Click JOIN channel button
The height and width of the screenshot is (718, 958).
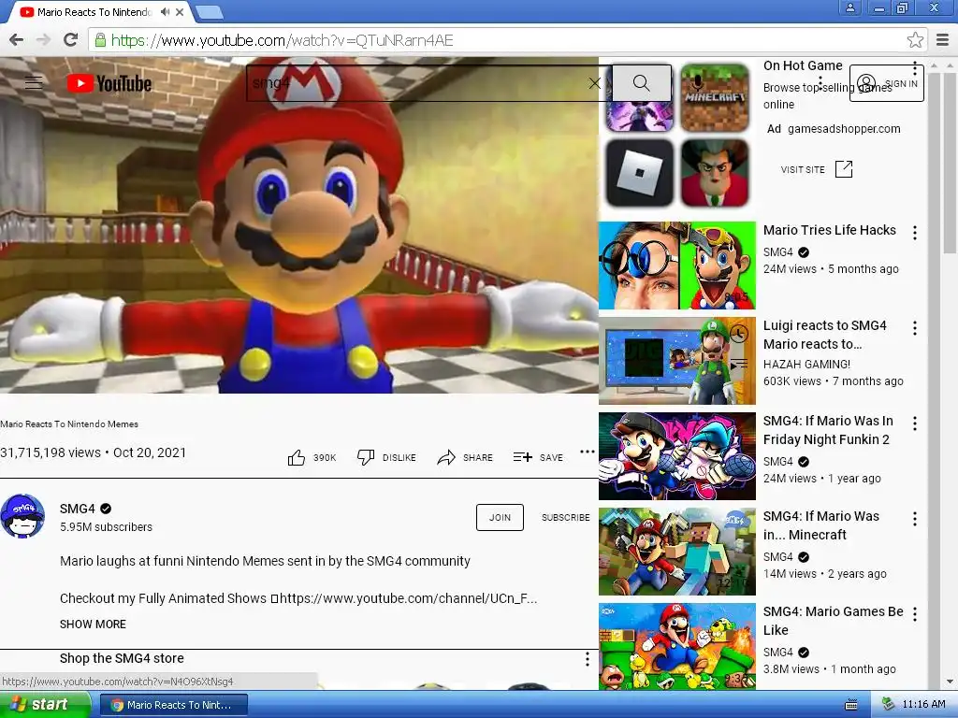pyautogui.click(x=500, y=517)
